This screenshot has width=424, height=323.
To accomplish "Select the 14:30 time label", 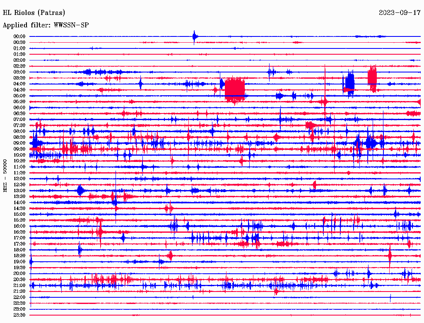I will pyautogui.click(x=19, y=208).
